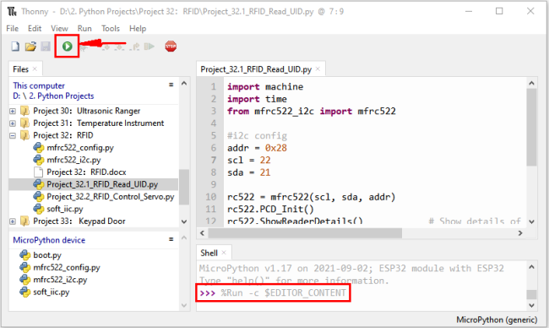The width and height of the screenshot is (549, 328).
Task: Click the file tree scroll up arrow
Action: (x=184, y=84)
